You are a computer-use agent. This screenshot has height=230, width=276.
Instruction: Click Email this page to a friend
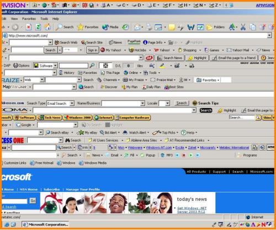pyautogui.click(x=234, y=58)
